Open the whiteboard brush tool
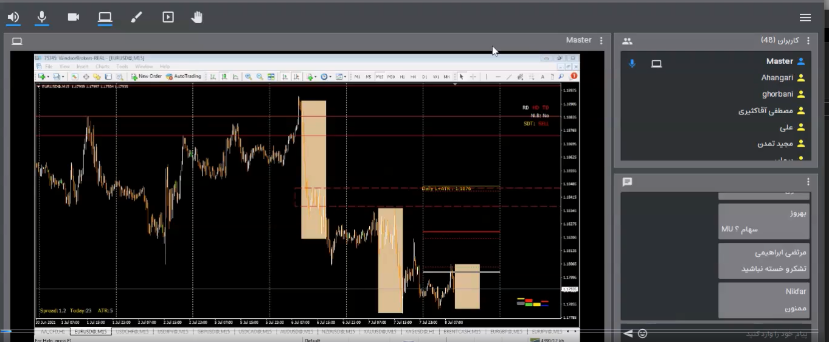The image size is (829, 342). [136, 18]
